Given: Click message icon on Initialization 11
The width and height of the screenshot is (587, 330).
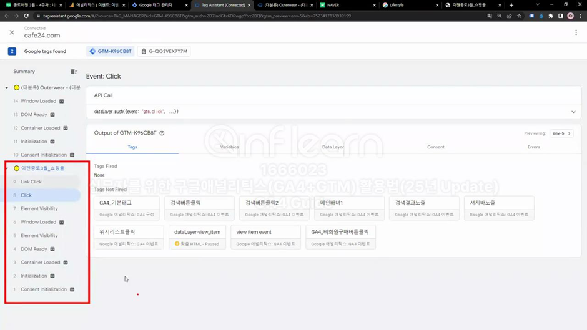Looking at the screenshot, I should click(52, 142).
